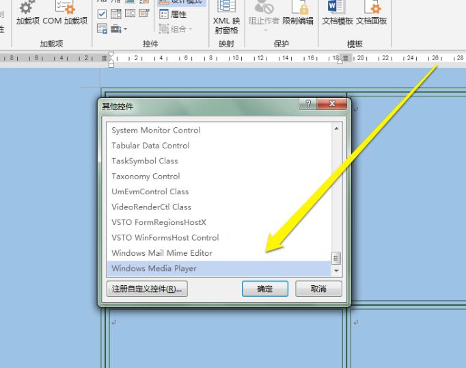466x368 pixels.
Task: Insert a repeating section content control
Action: click(x=102, y=29)
